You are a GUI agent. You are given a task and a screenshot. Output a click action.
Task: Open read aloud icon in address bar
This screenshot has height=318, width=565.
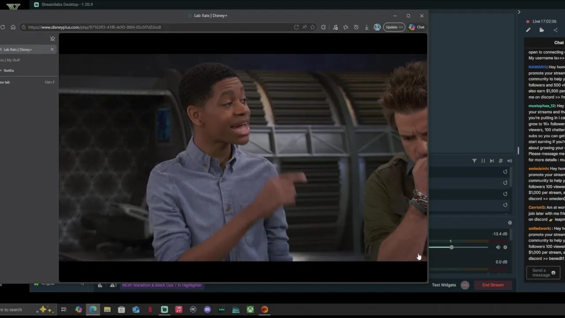(x=305, y=27)
